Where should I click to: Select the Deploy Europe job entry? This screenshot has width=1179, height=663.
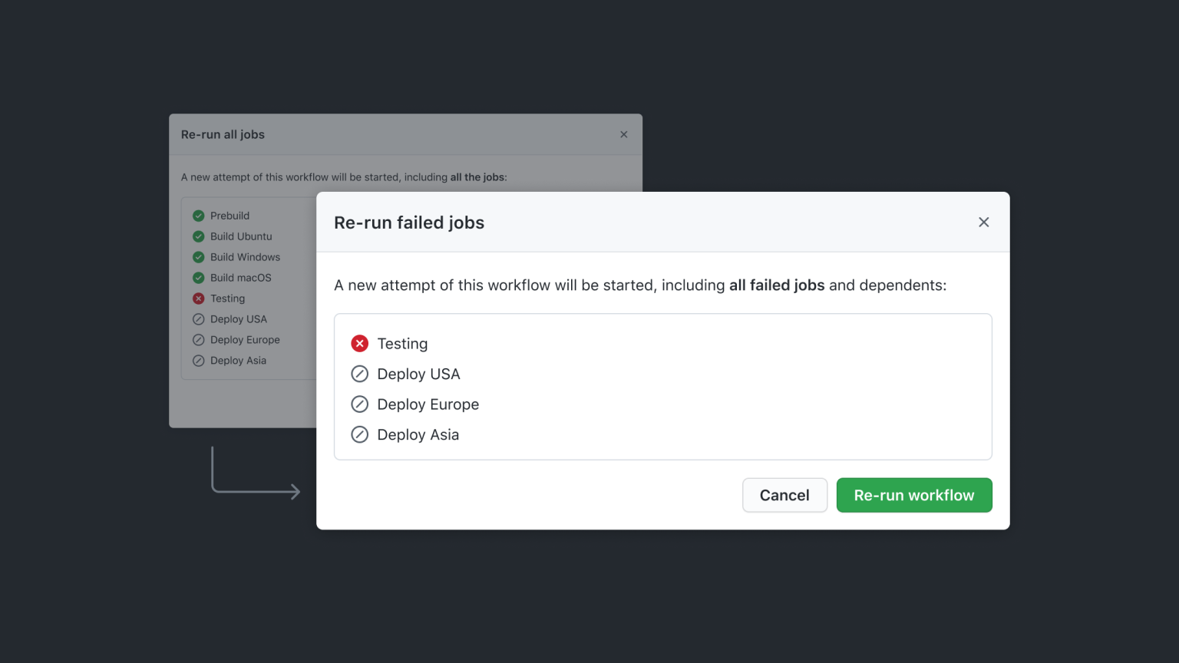(x=428, y=404)
